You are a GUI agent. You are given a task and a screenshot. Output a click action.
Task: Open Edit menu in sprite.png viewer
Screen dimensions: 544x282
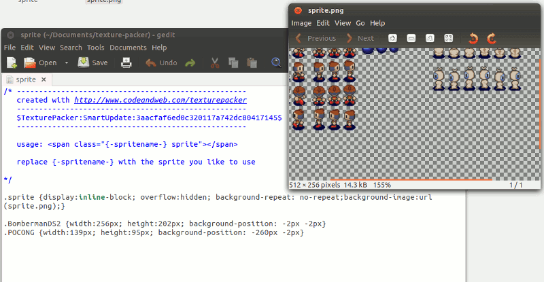[x=322, y=23]
